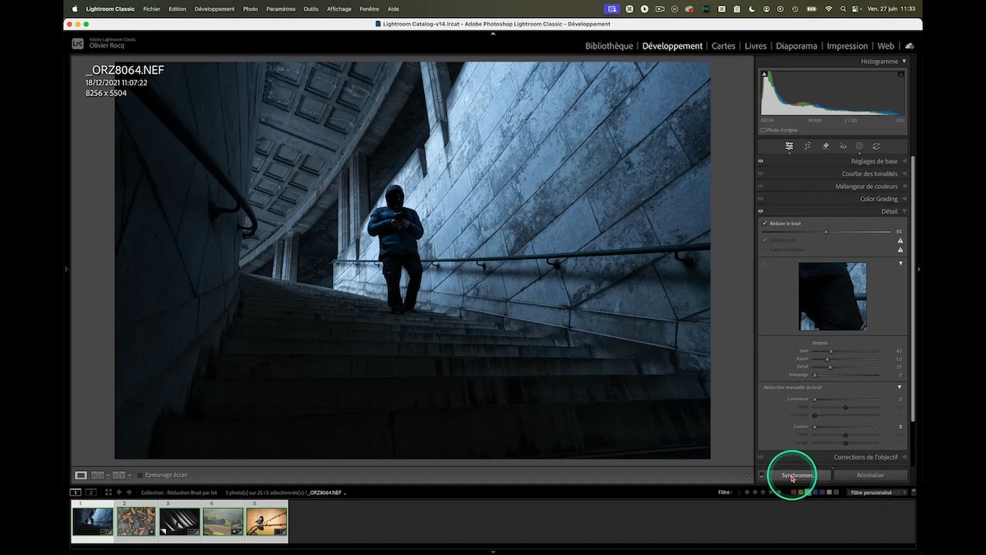Toggle Réglages de base panel visibility eye
Screen dimensions: 986x555
(761, 161)
